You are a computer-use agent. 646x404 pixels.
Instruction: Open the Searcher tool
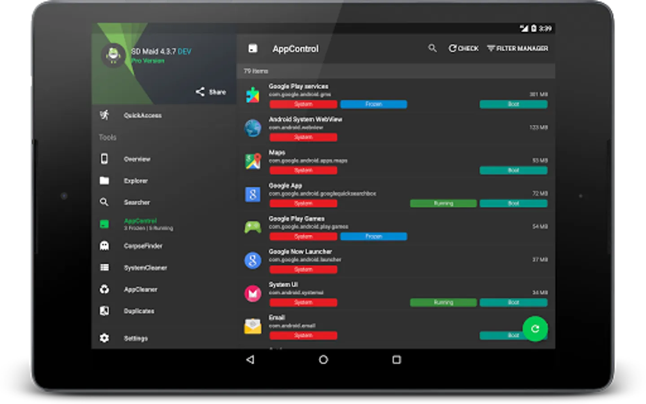tap(164, 202)
